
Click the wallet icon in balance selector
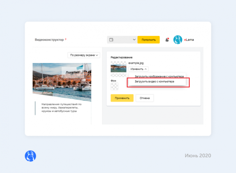point(111,40)
